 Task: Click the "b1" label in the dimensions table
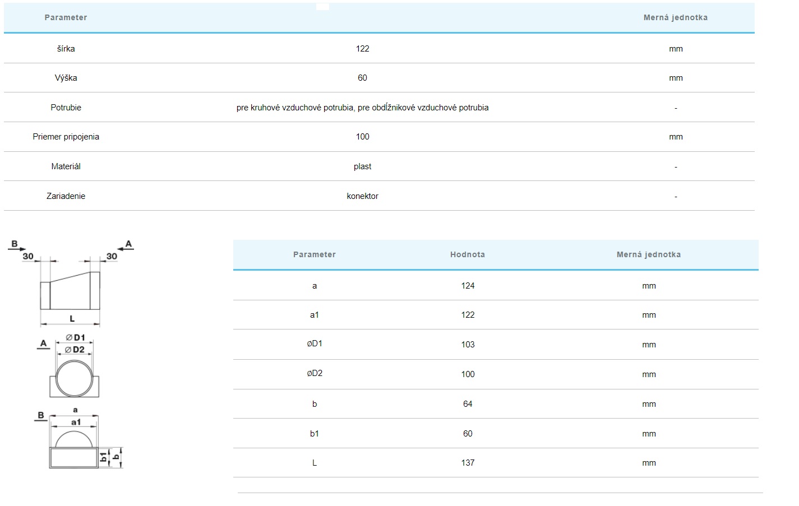pos(314,434)
